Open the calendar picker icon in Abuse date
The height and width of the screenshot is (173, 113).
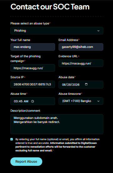tap(86, 84)
